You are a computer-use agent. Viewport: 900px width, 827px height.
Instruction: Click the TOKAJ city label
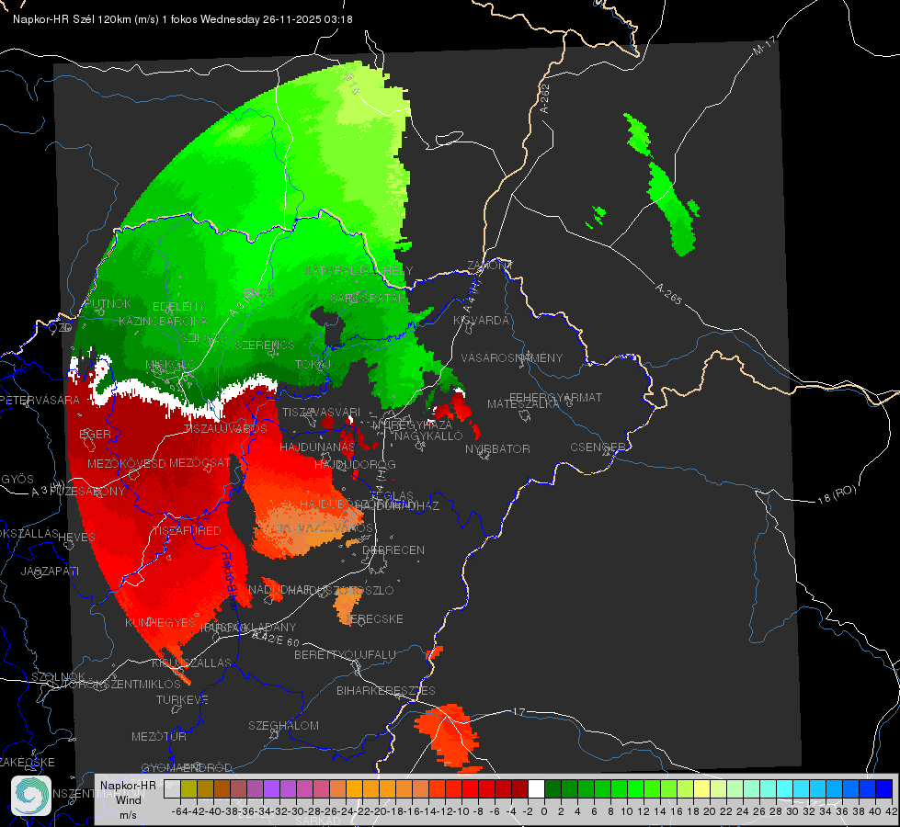tap(313, 365)
